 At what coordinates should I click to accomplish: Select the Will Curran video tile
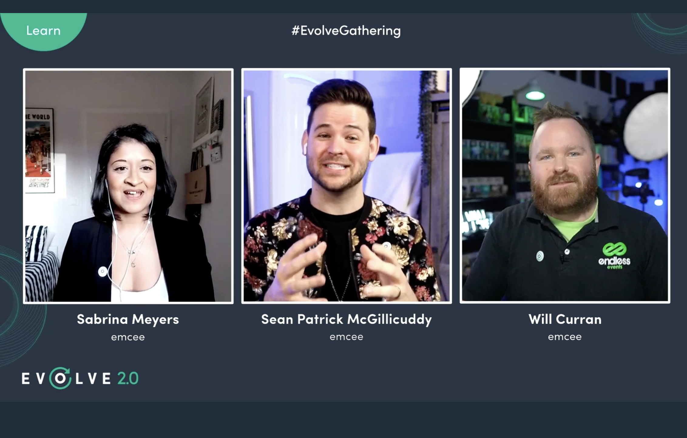(x=565, y=186)
